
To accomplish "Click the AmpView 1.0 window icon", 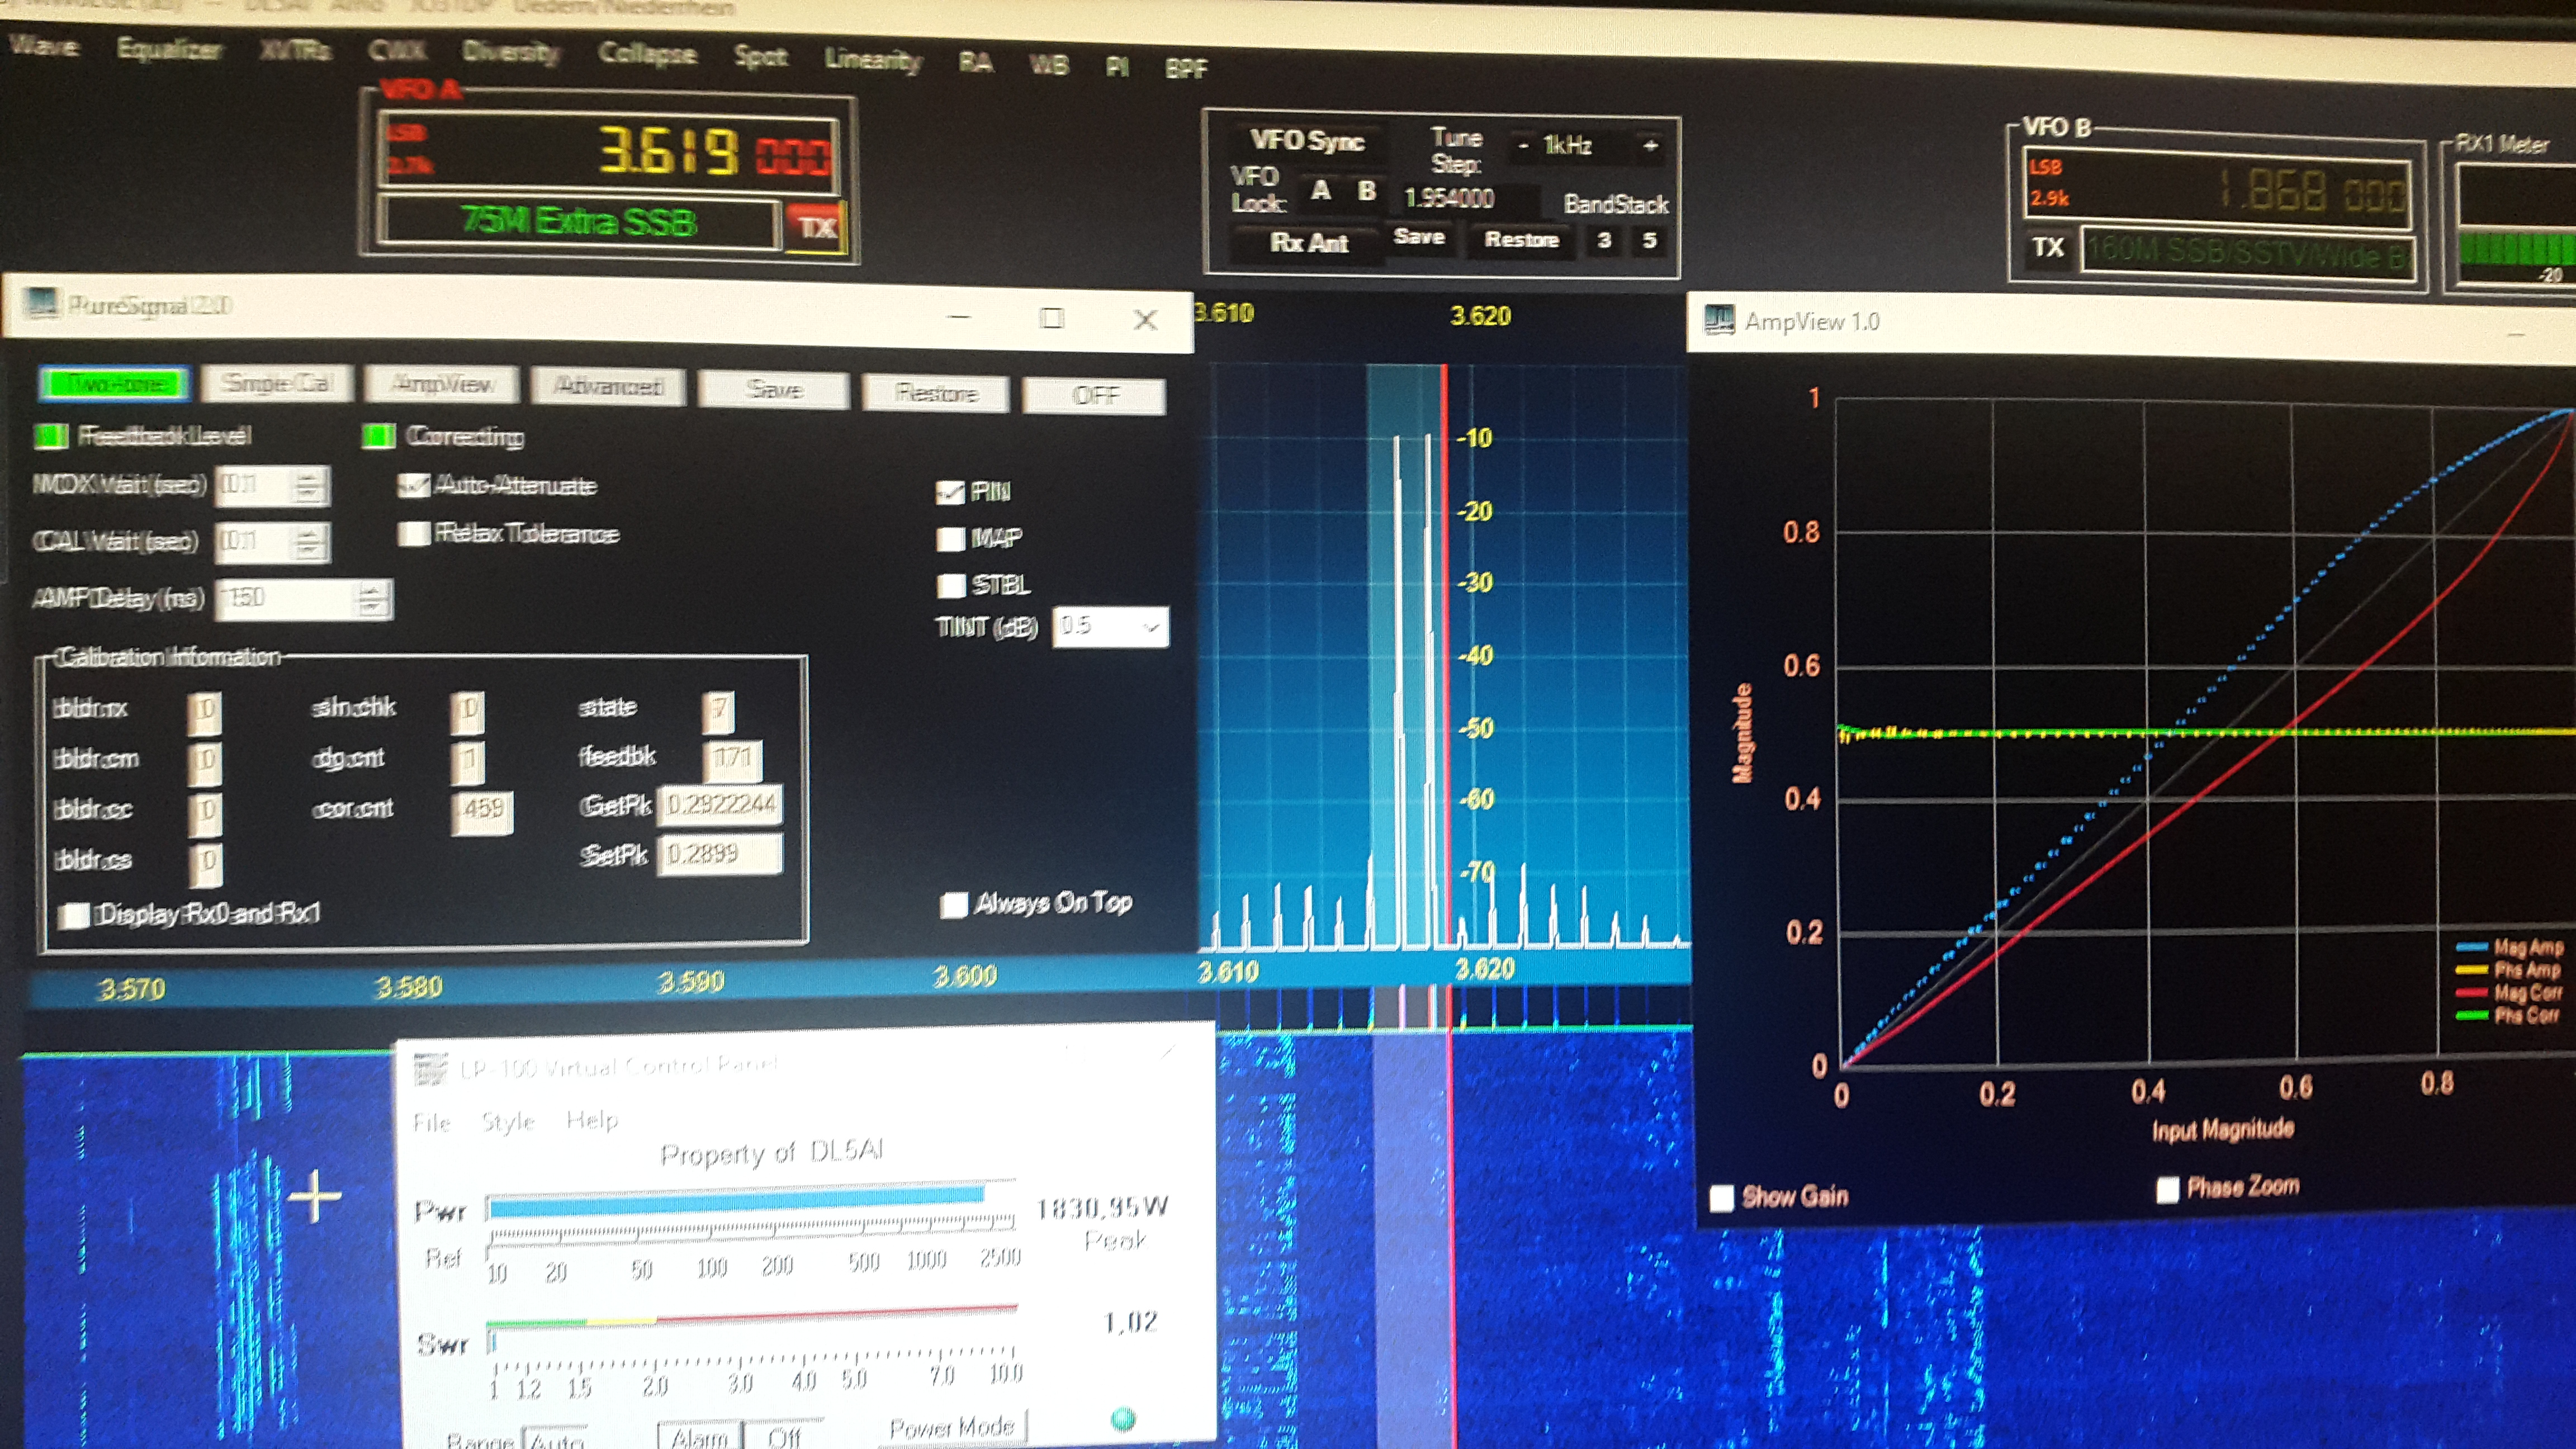I will pyautogui.click(x=1719, y=320).
